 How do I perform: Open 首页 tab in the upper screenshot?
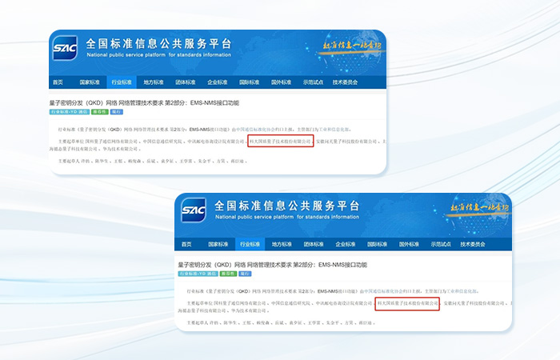tap(58, 82)
